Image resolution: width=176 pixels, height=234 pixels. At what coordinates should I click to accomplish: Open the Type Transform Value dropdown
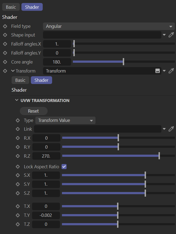coord(65,120)
